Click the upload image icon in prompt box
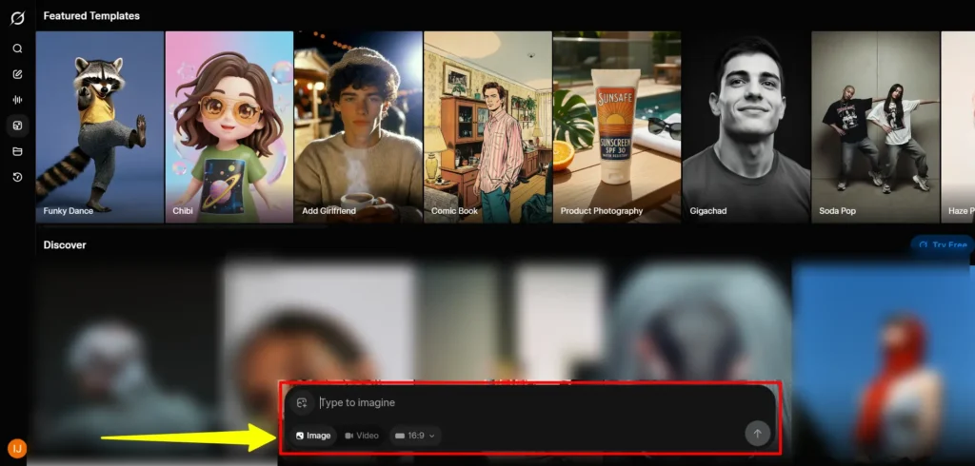 [302, 403]
